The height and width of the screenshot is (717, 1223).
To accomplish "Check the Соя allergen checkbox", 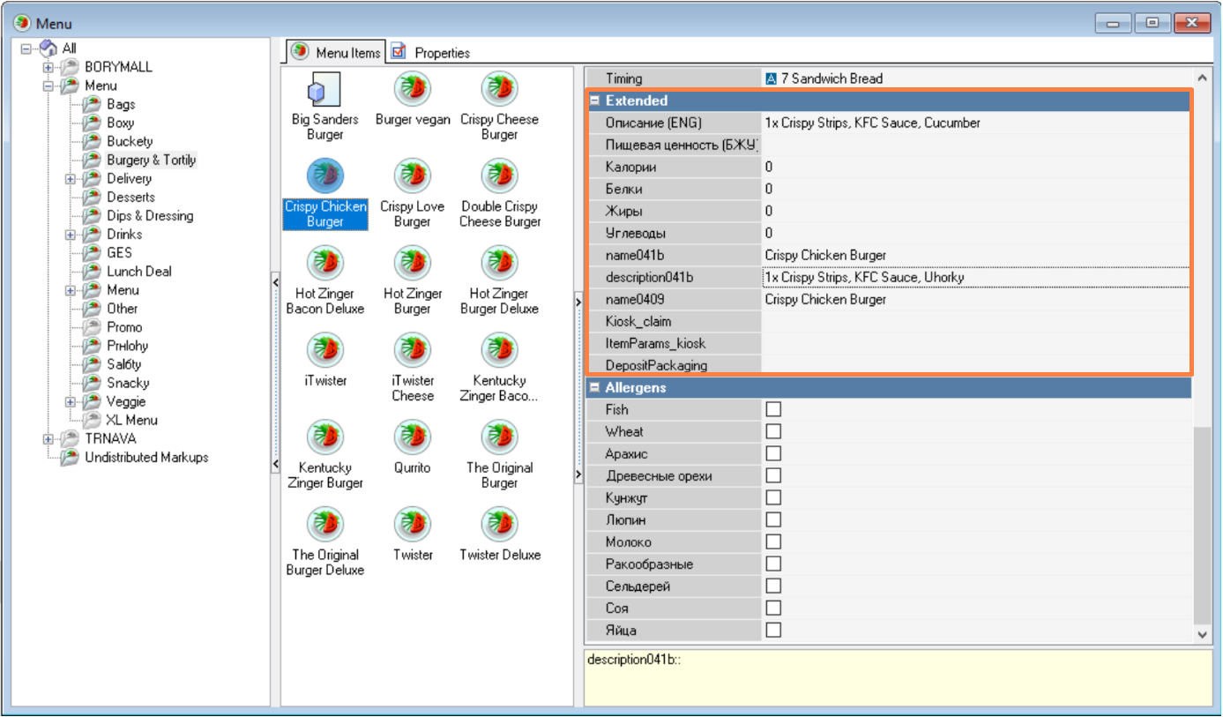I will pyautogui.click(x=773, y=608).
